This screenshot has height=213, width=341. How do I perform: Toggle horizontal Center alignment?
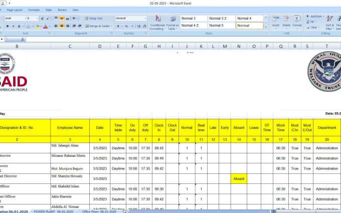click(62, 26)
